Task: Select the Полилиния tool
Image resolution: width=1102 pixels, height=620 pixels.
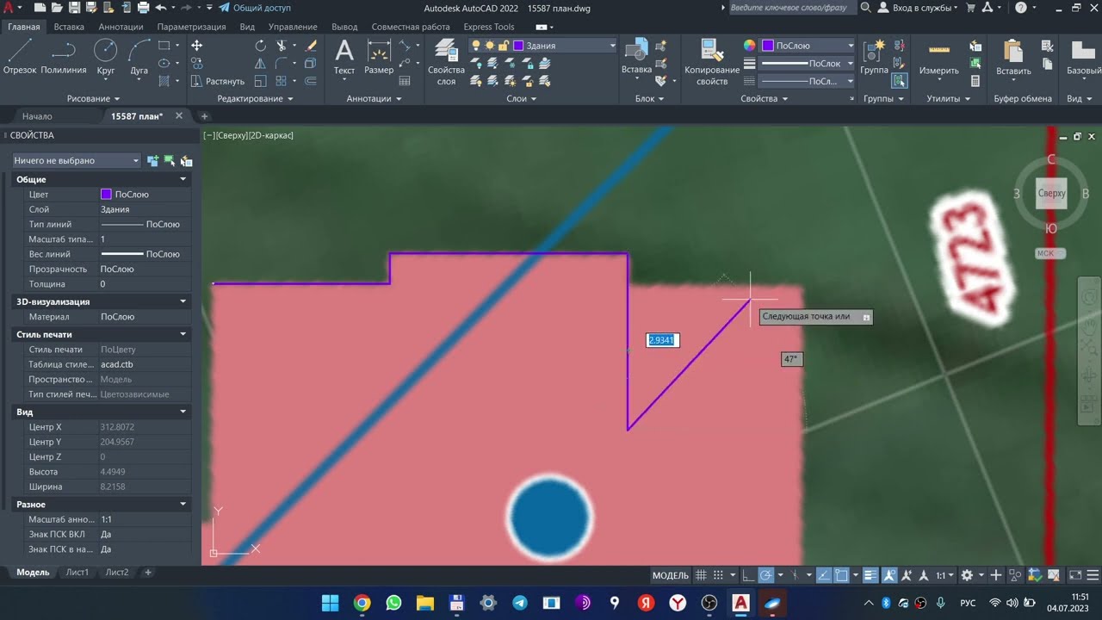Action: 63,57
